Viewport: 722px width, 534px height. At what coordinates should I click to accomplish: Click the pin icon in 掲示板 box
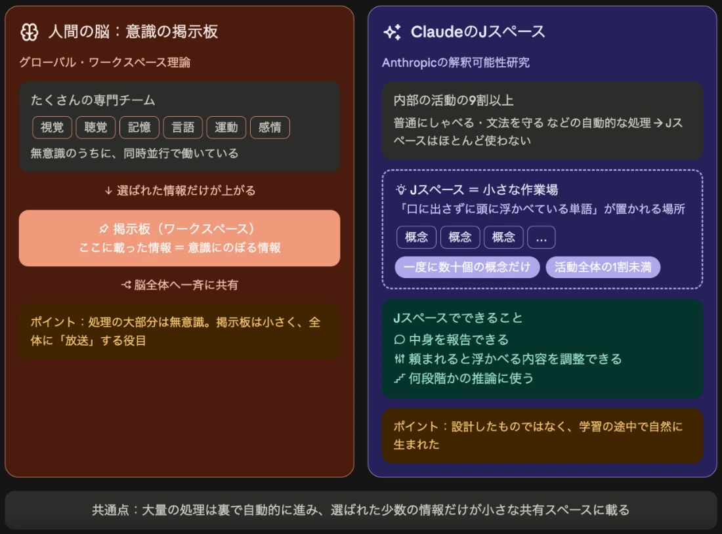pos(104,229)
